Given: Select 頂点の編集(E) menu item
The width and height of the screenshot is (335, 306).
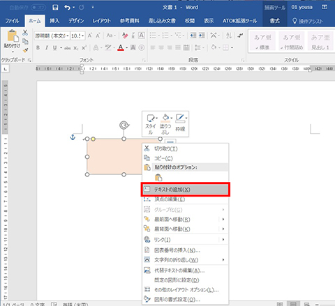Looking at the screenshot, I should point(185,199).
